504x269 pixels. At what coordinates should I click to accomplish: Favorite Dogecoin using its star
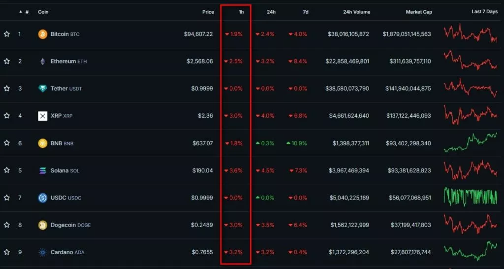click(7, 225)
